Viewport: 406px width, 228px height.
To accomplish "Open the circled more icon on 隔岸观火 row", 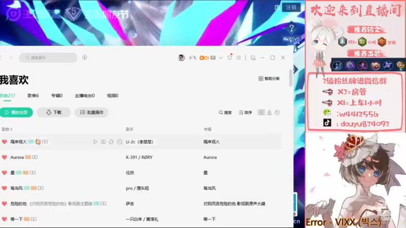I will click(x=120, y=142).
